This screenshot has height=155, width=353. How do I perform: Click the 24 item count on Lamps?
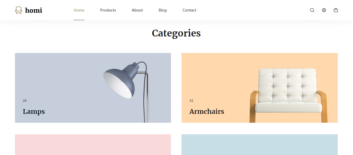coord(25,101)
